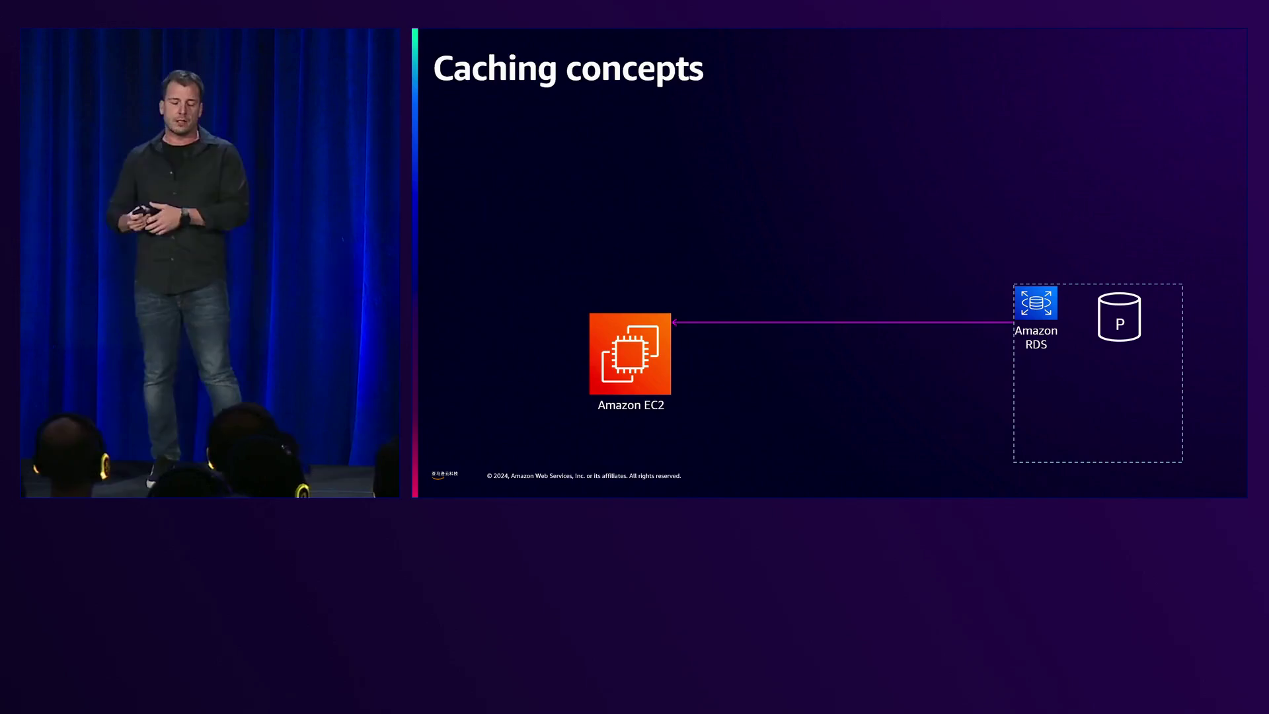Click the blue Amazon RDS icon
Image resolution: width=1269 pixels, height=714 pixels.
point(1036,303)
